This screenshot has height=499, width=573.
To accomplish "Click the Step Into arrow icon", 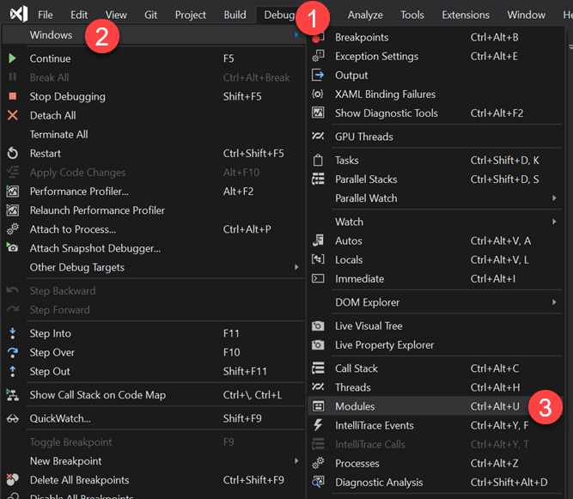I will pyautogui.click(x=13, y=333).
